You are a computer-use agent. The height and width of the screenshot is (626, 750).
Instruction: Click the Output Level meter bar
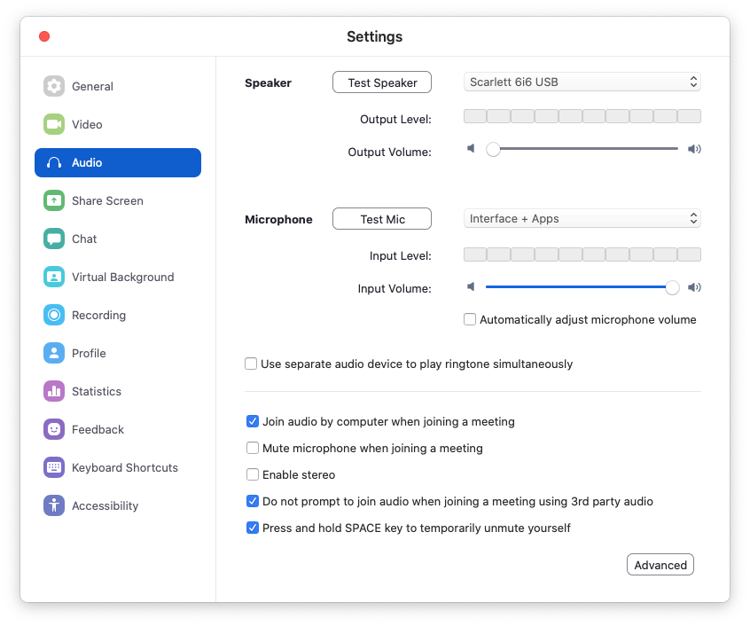[x=582, y=116]
